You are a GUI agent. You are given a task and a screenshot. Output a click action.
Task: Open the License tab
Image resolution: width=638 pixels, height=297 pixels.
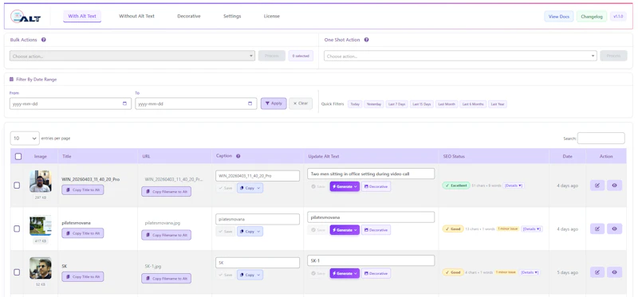click(x=272, y=16)
